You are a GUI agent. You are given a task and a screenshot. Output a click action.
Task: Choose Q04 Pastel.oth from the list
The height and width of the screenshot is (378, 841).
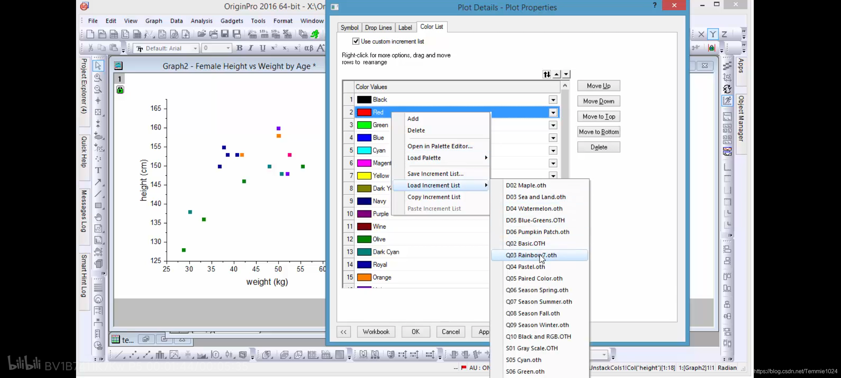[525, 267]
